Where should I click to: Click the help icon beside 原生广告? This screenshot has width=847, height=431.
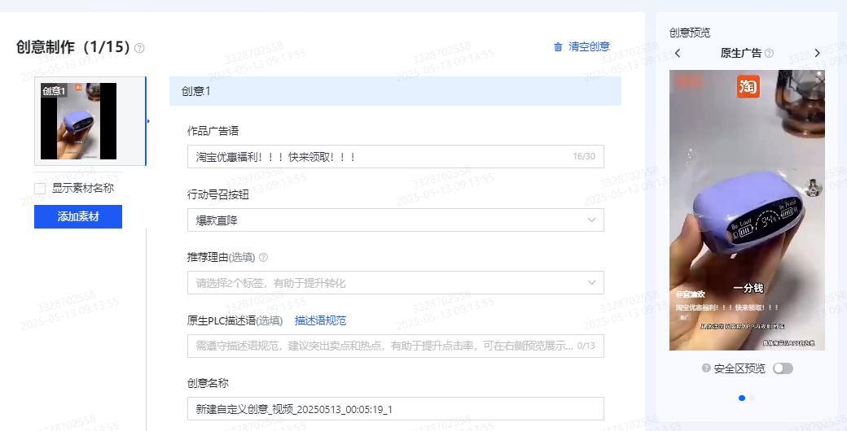769,53
